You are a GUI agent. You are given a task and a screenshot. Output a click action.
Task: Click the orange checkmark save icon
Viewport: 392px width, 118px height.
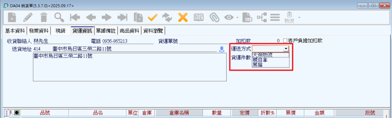pos(152,17)
